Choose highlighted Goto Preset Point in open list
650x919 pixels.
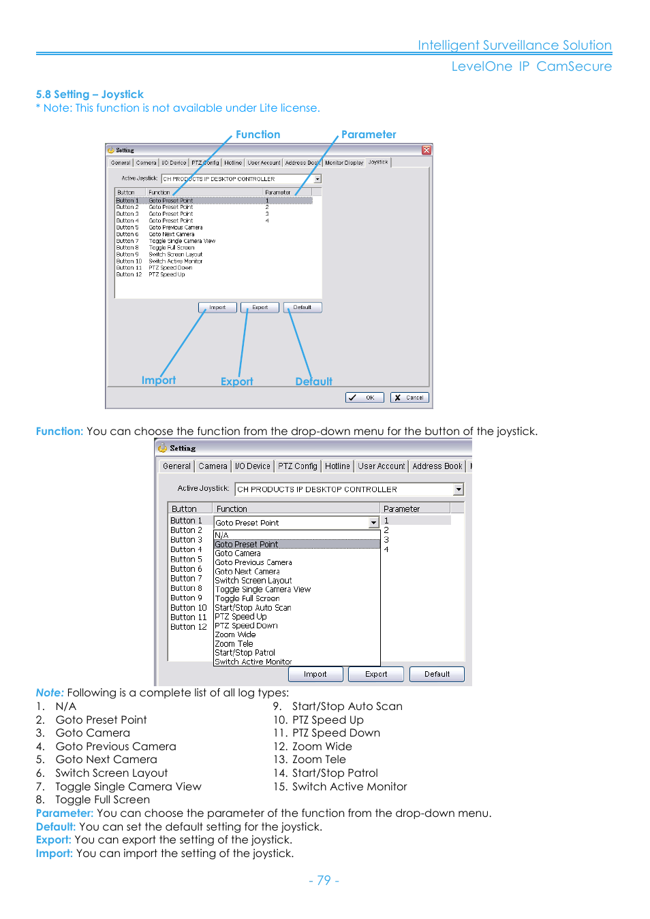click(296, 545)
